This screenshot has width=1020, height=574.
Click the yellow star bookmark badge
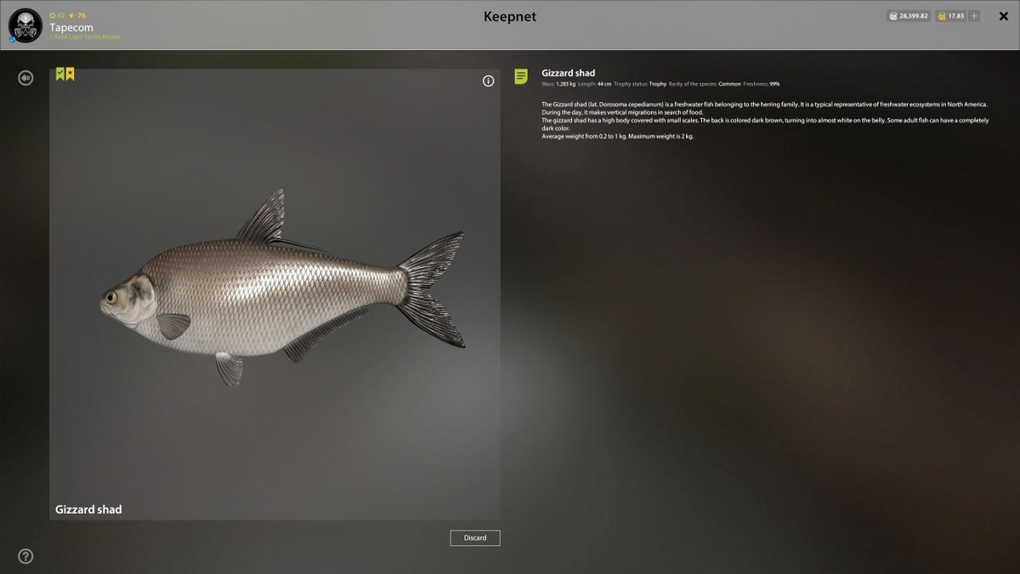[70, 74]
